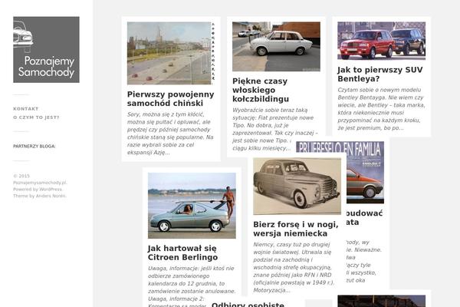The image size is (460, 307).
Task: Open post Jak hartował się Citroen Berlingo
Action: (x=182, y=253)
